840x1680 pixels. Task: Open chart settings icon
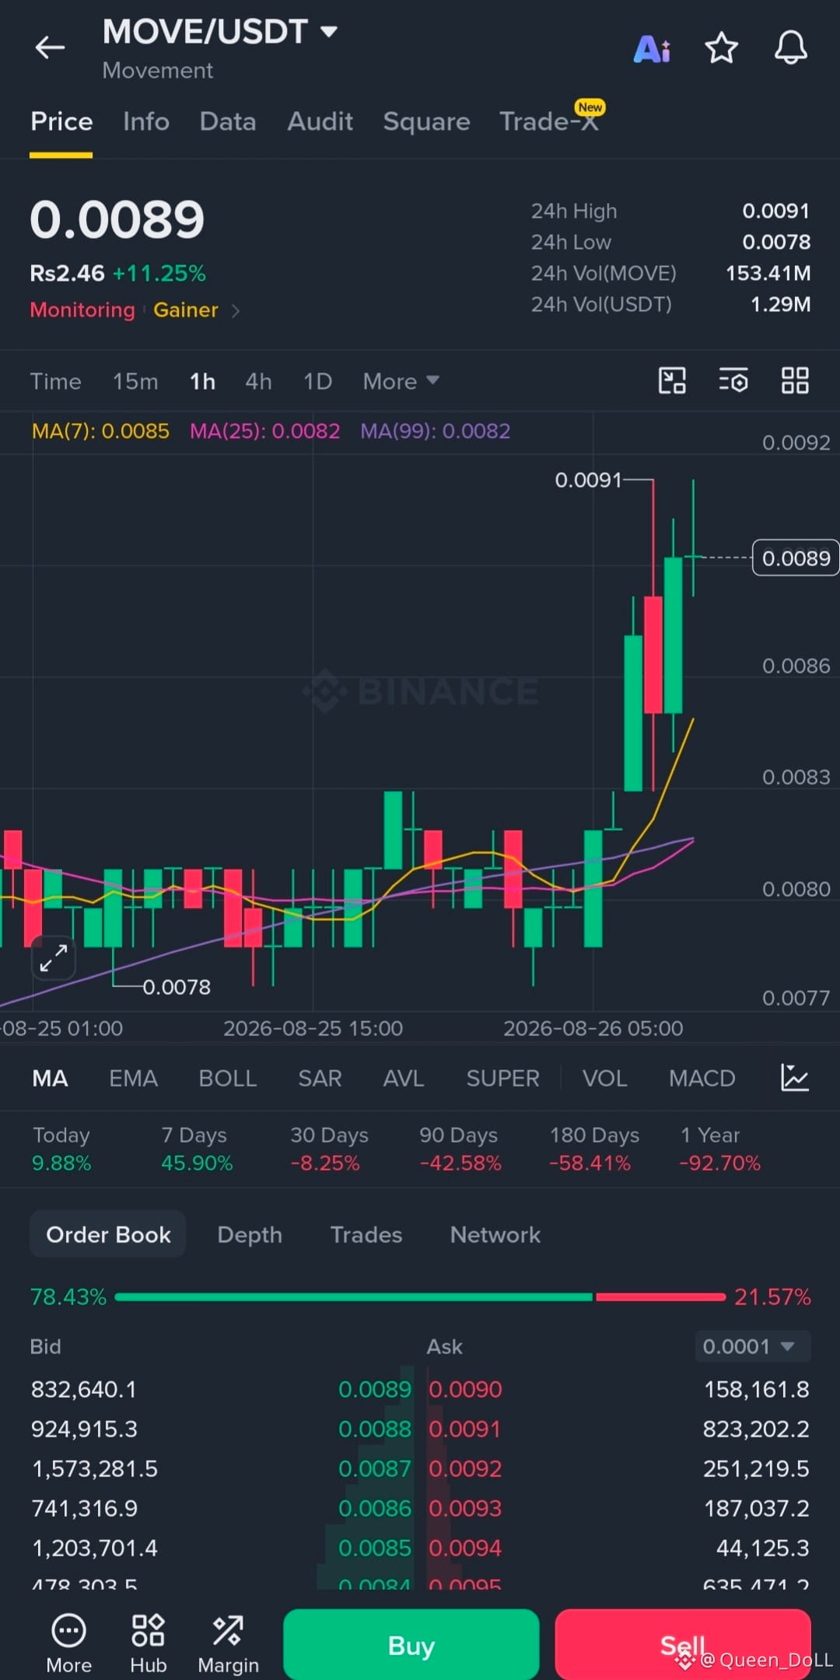coord(733,381)
